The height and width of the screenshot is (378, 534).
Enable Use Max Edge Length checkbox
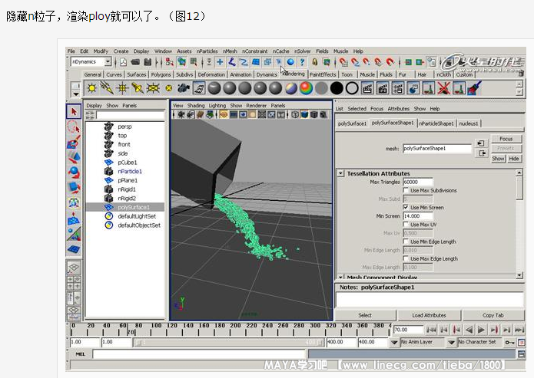point(406,258)
